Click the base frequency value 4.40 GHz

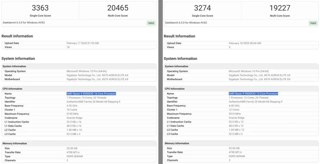tap(234, 106)
